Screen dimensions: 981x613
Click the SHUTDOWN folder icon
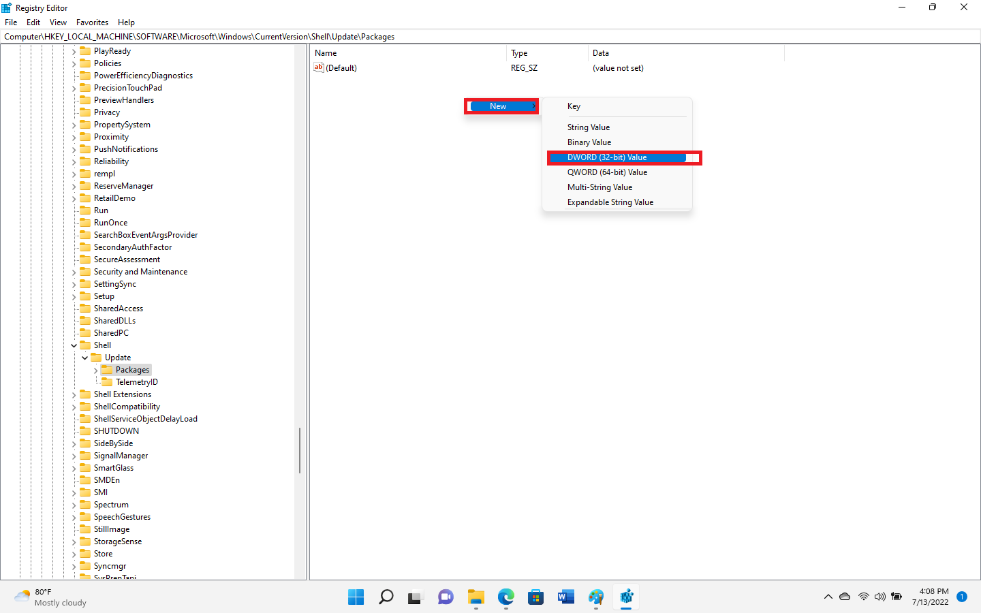[x=85, y=431]
